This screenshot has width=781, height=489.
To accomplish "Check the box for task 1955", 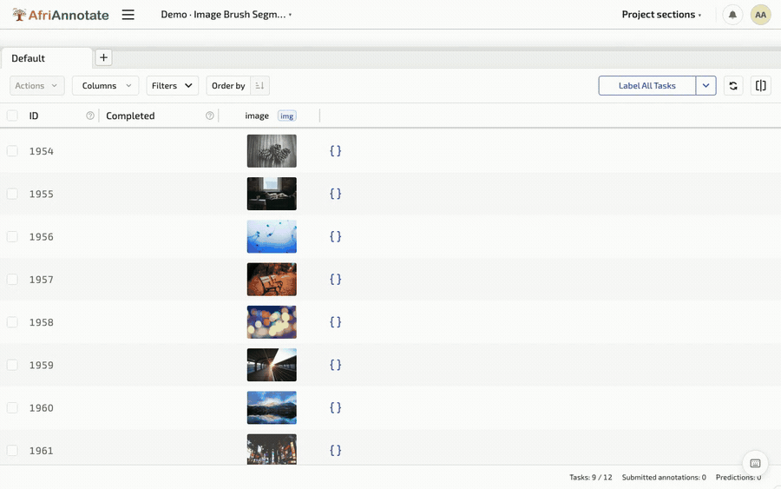I will (x=12, y=194).
